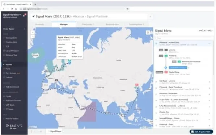This screenshot has height=135, width=216.
Task: Collapse the Primorsk - North China voyage
Action: tap(209, 44)
